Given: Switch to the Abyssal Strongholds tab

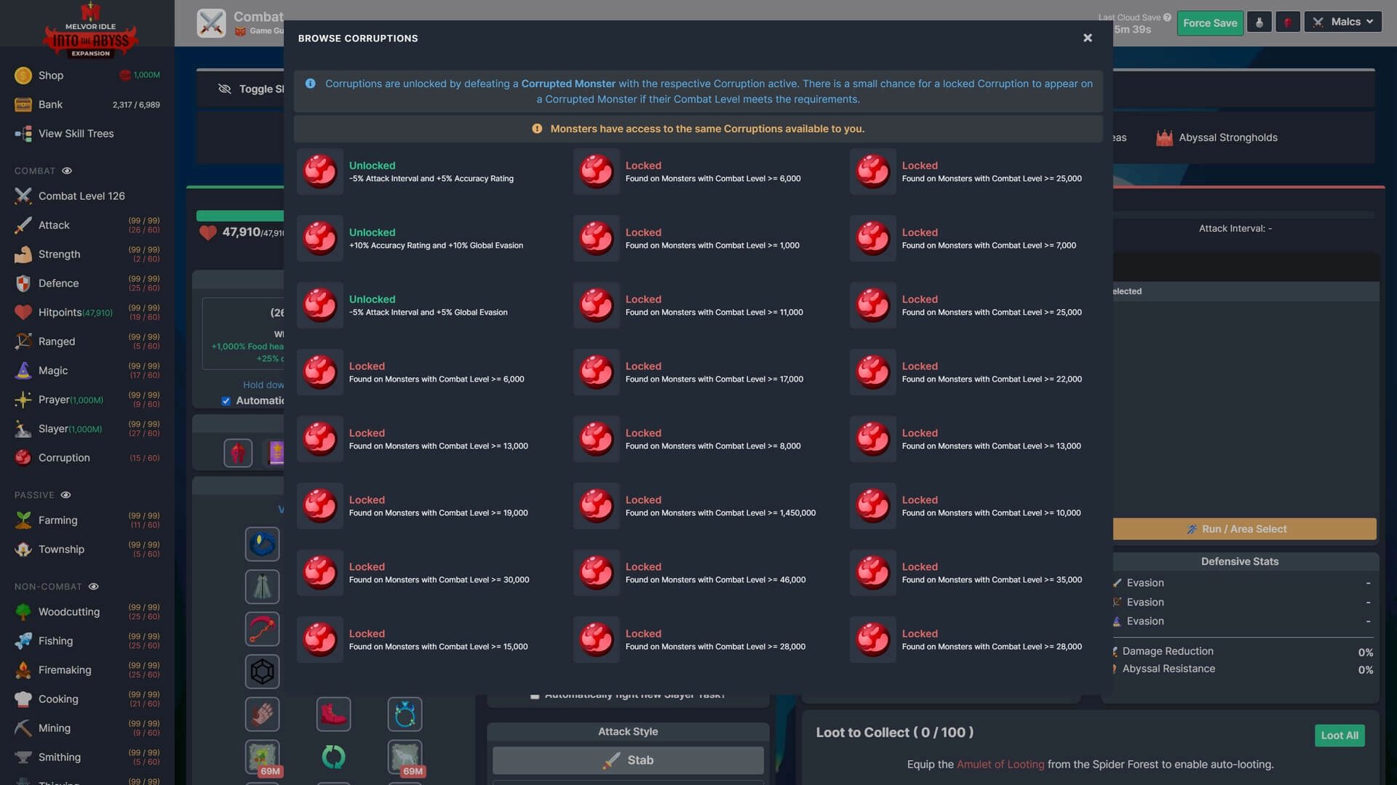Looking at the screenshot, I should click(1228, 136).
